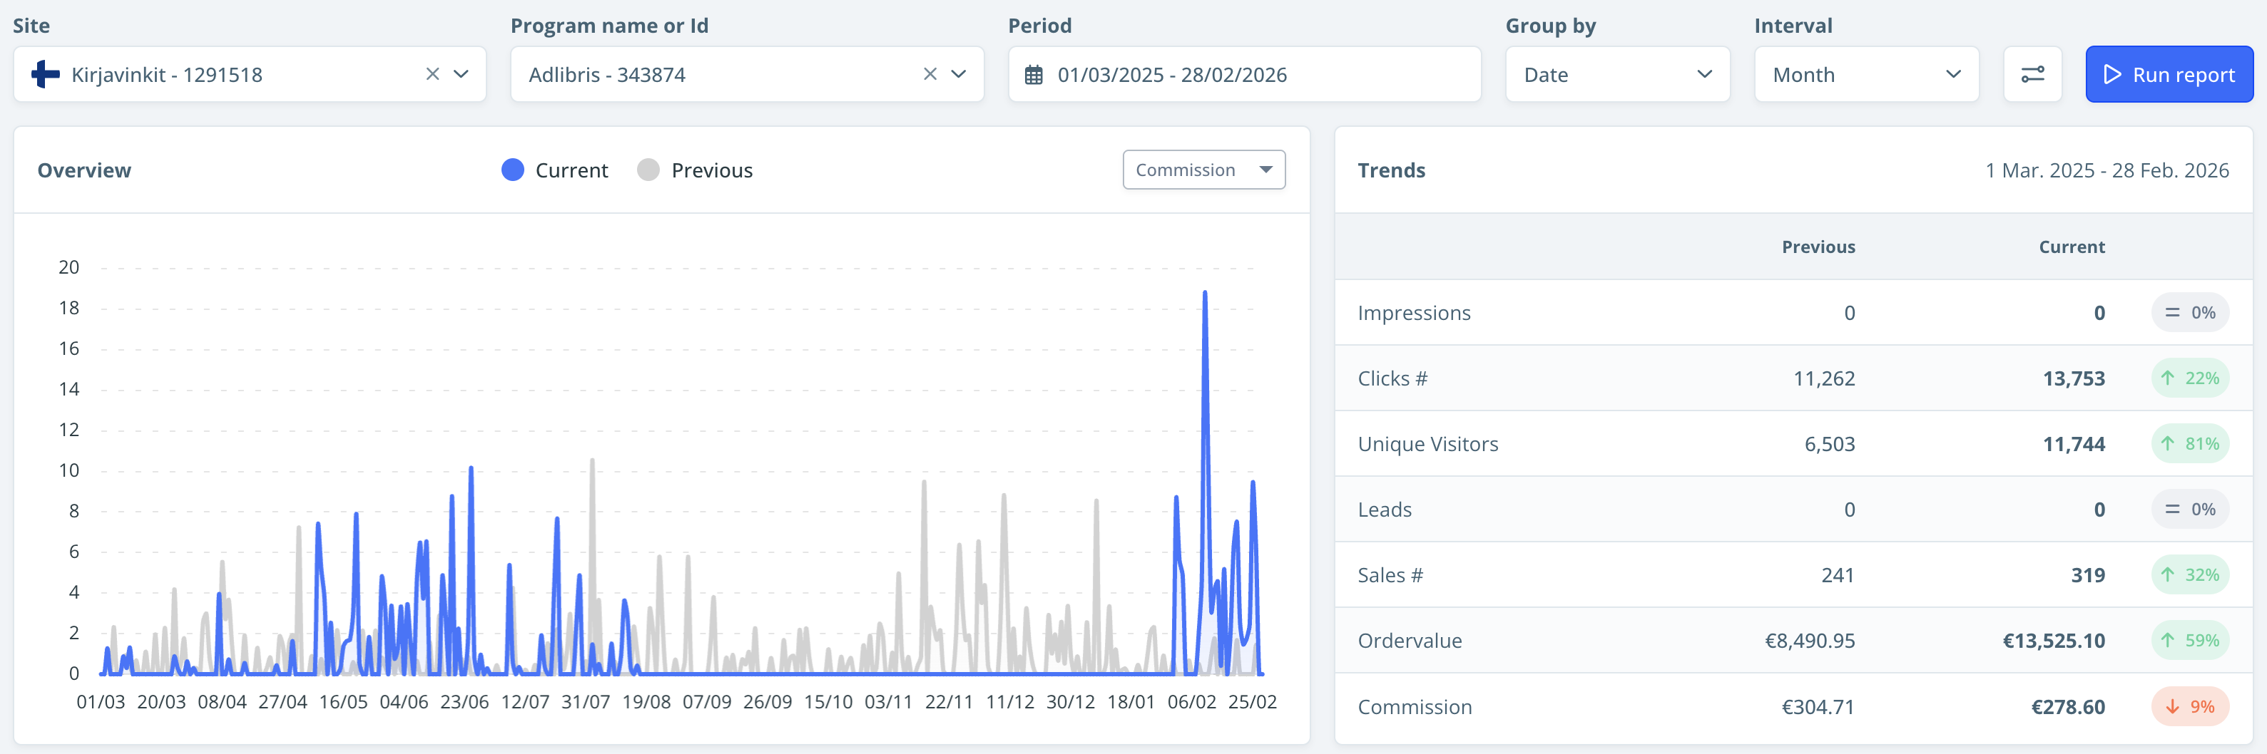Open the filter settings sliders icon
2267x754 pixels.
click(2032, 75)
